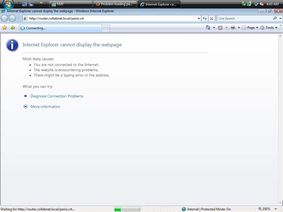Click the scrollbar up arrow
283x212 pixels.
point(280,36)
